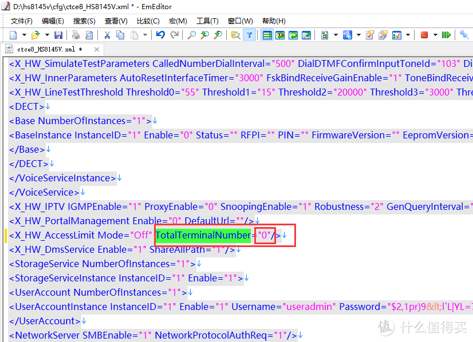Click the Copy icon
The height and width of the screenshot is (342, 473).
(x=120, y=35)
